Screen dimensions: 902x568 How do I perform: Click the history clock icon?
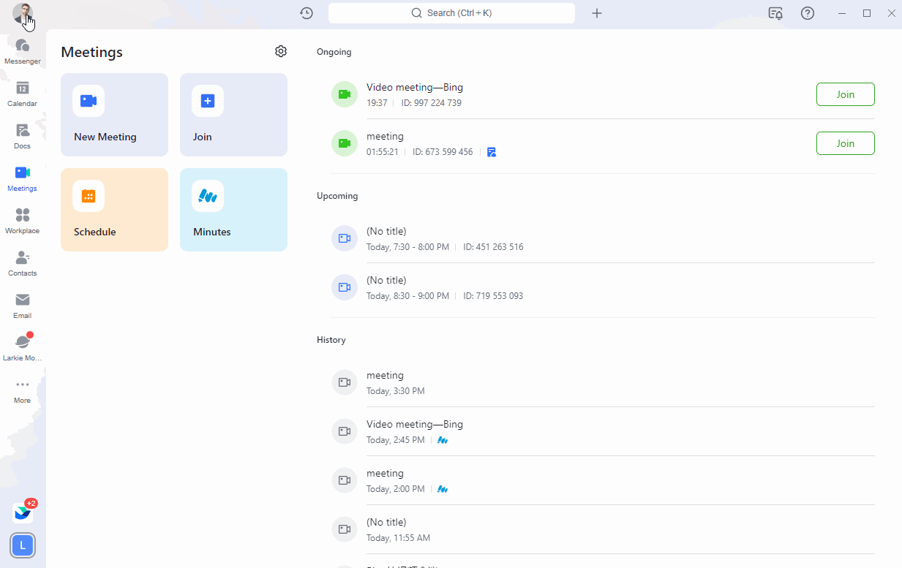[x=307, y=13]
